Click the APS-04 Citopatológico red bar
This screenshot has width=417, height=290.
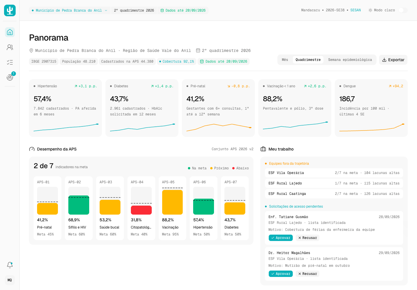[x=141, y=210]
